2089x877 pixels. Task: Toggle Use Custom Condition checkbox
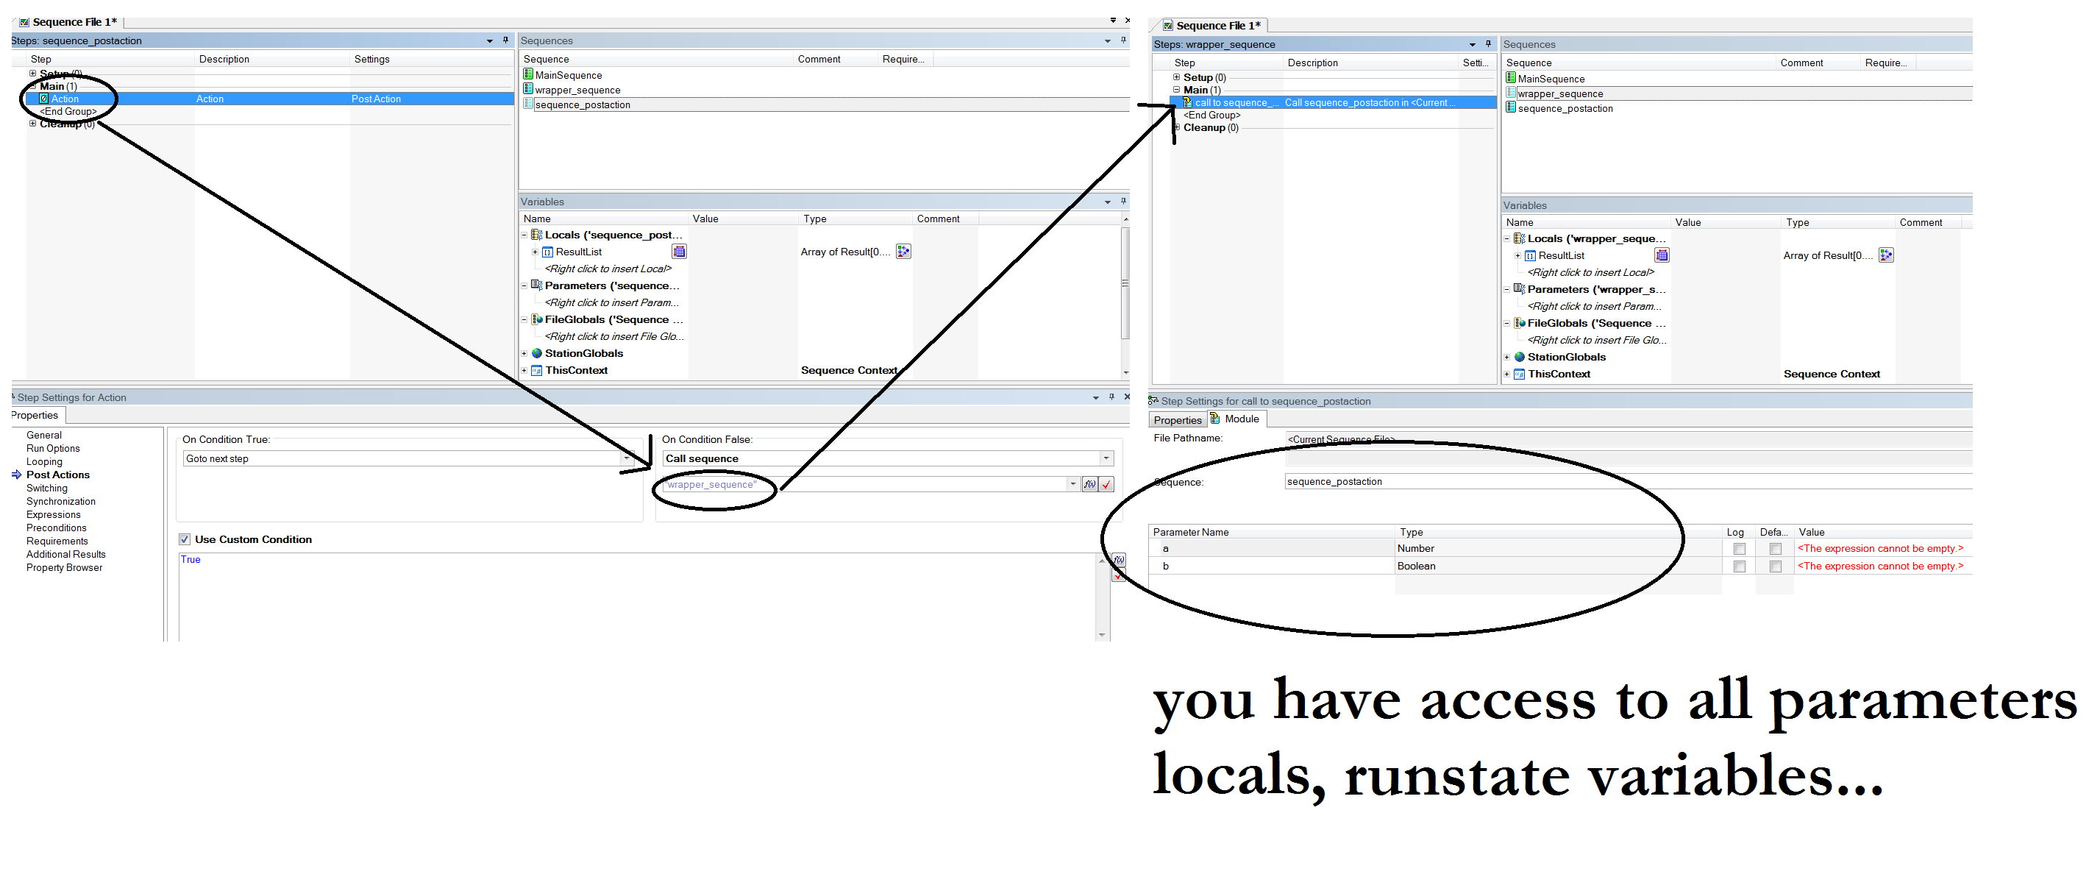[185, 539]
